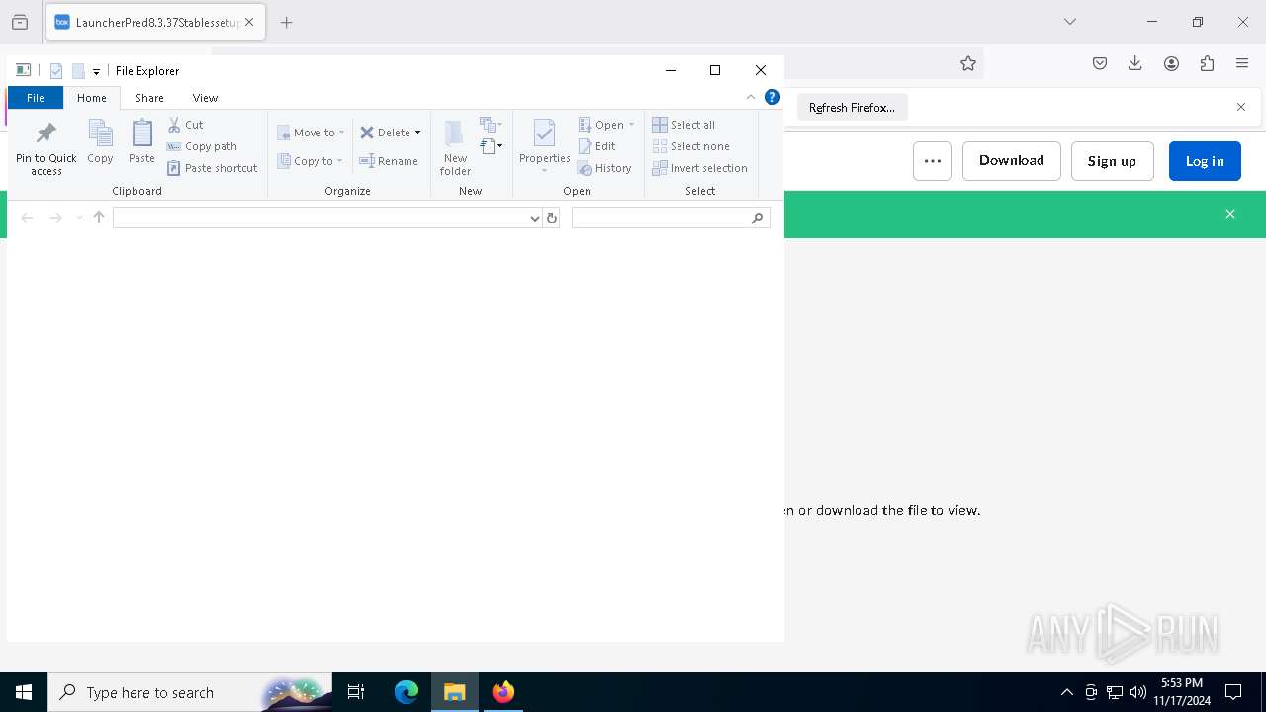Collapse the ribbon with the chevron
1266x712 pixels.
click(x=751, y=97)
